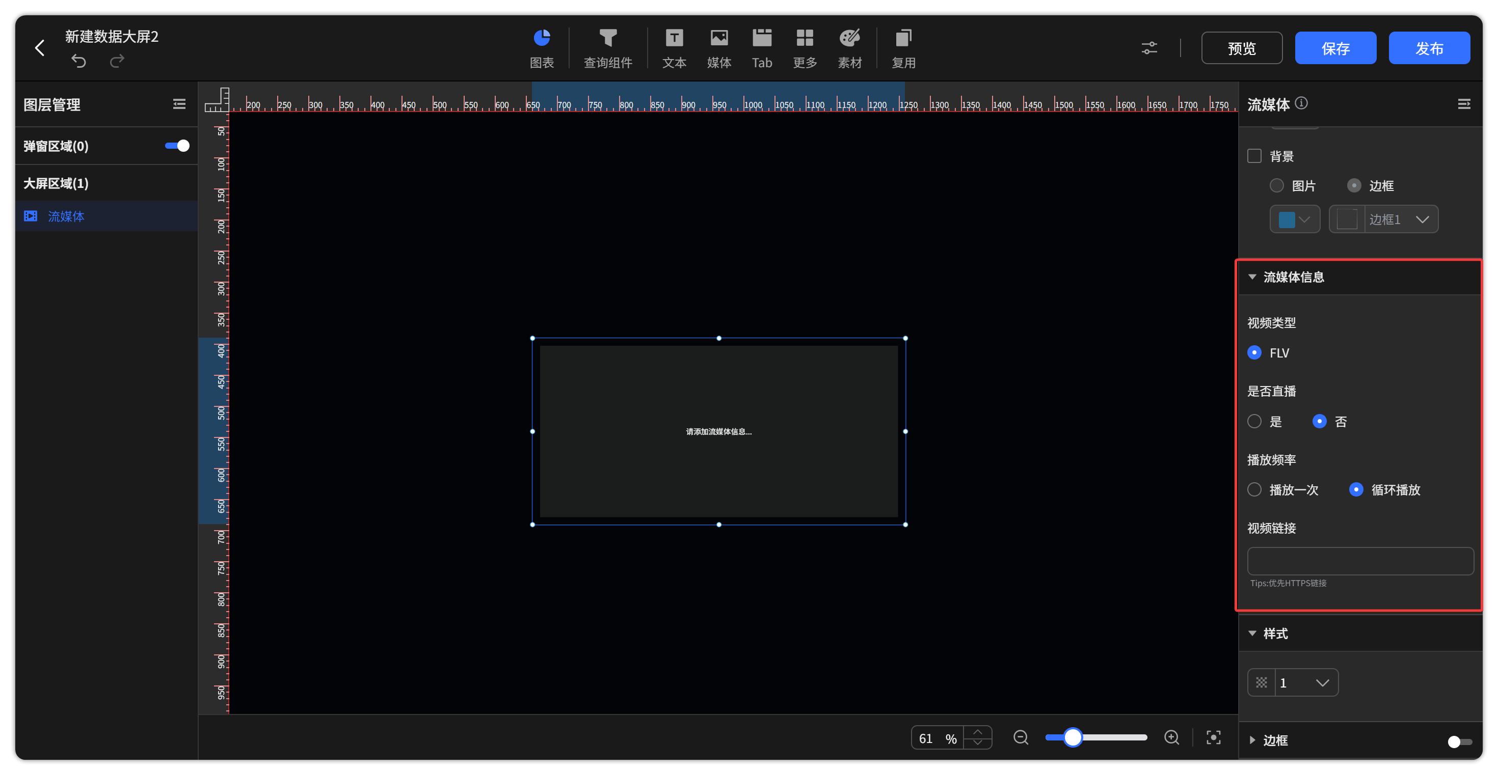Click the 发布 publish button
This screenshot has height=770, width=1498.
[1429, 48]
